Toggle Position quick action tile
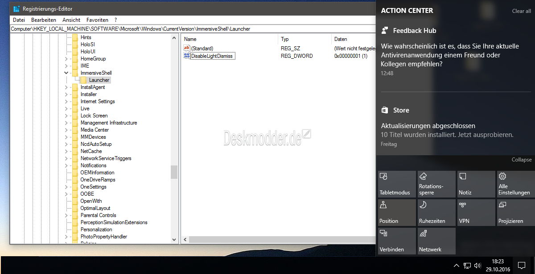This screenshot has height=274, width=535. click(397, 212)
